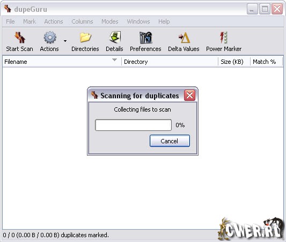This screenshot has height=242, width=286.
Task: Close the dupeGuru main window
Action: click(x=277, y=9)
